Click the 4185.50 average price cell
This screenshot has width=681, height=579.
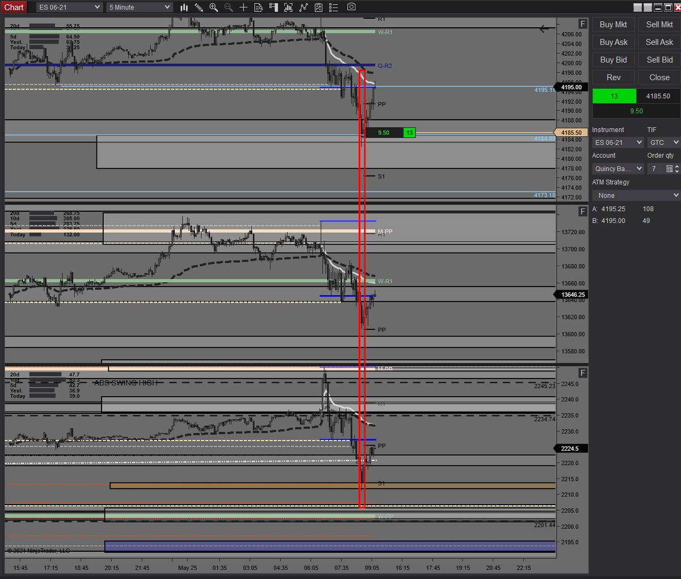[x=658, y=96]
